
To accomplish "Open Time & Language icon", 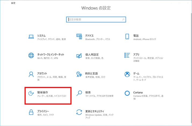I will [x=79, y=74].
